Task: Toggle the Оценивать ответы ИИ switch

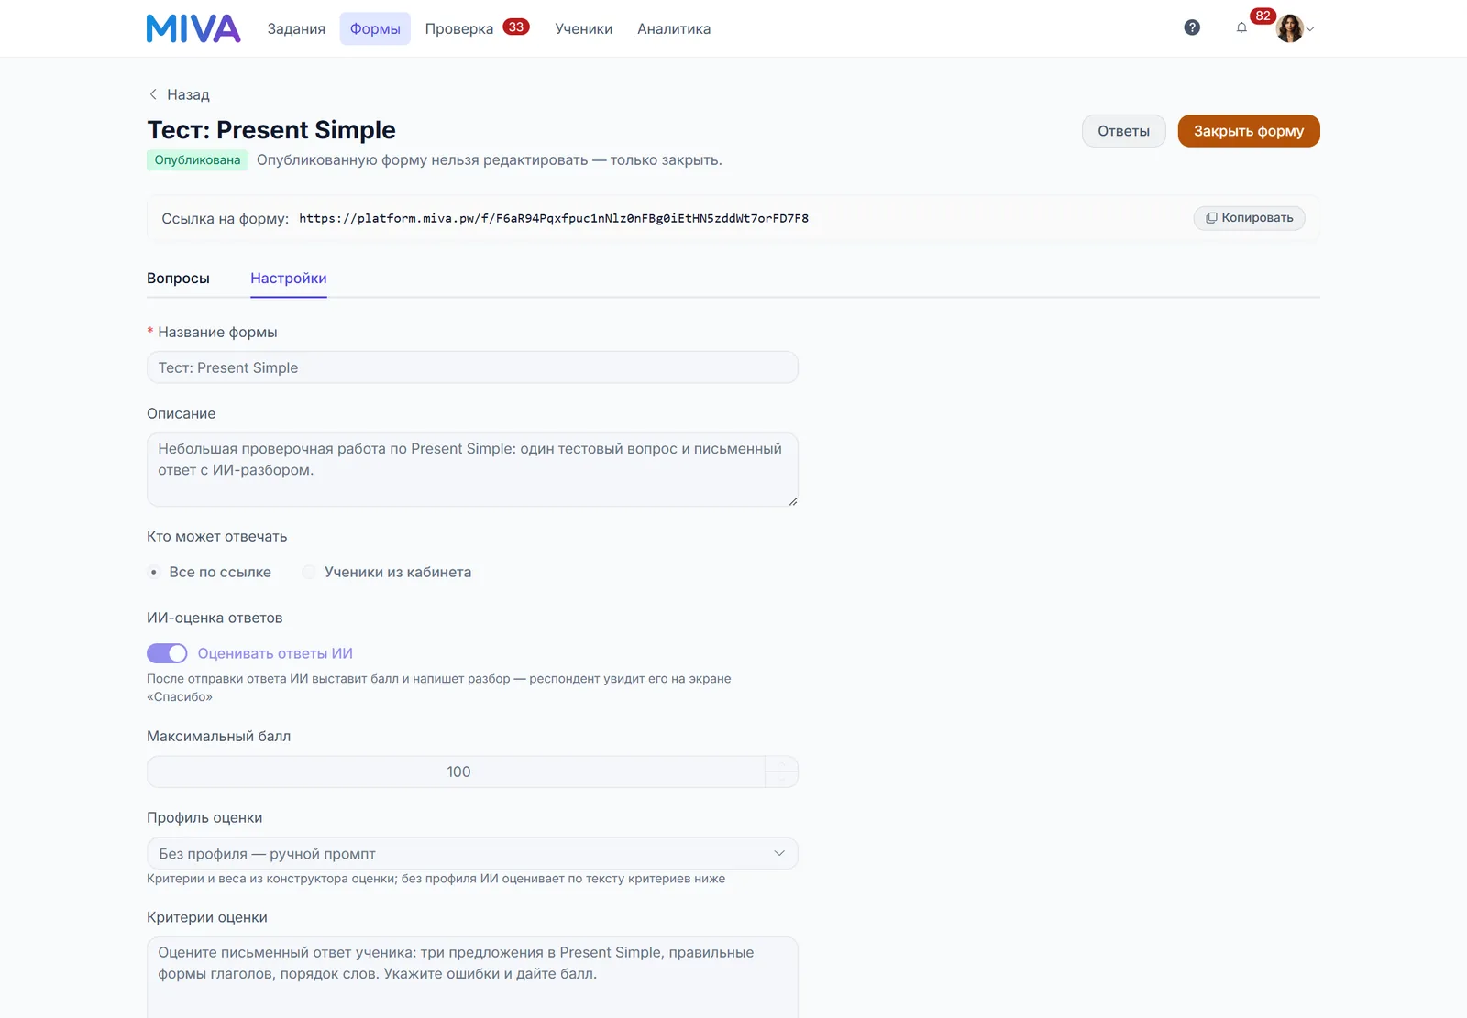Action: pos(167,653)
